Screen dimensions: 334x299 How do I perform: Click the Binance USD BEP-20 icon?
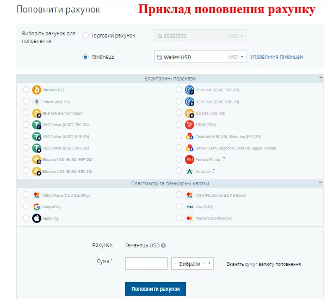(x=36, y=160)
